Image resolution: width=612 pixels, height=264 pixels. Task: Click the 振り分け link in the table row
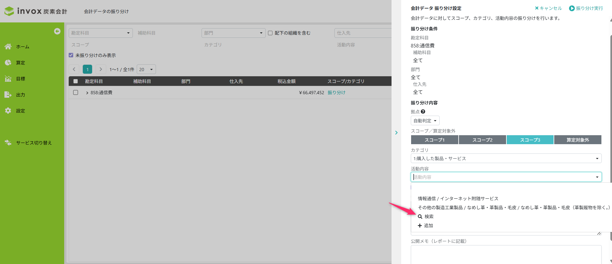tap(336, 93)
